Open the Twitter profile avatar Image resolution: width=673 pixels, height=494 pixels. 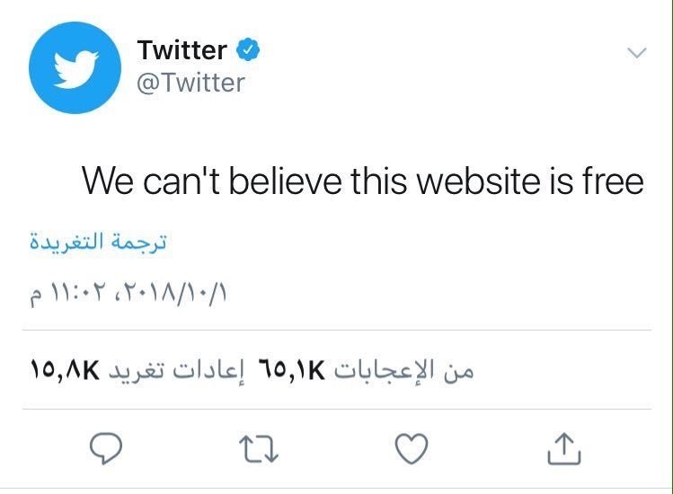[74, 67]
